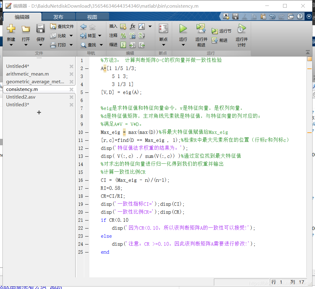This screenshot has width=315, height=289.
Task: Click the Run and Advance (运行并前进) icon
Action: click(201, 28)
